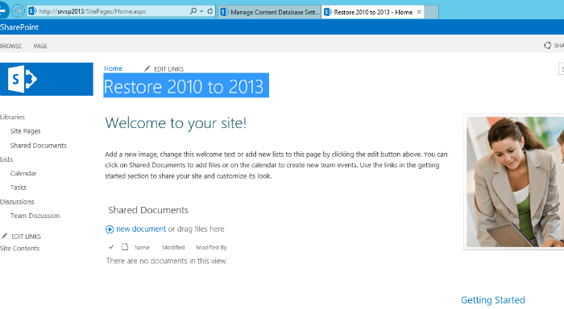This screenshot has width=564, height=309.
Task: Click the plus icon beside new document
Action: 110,229
